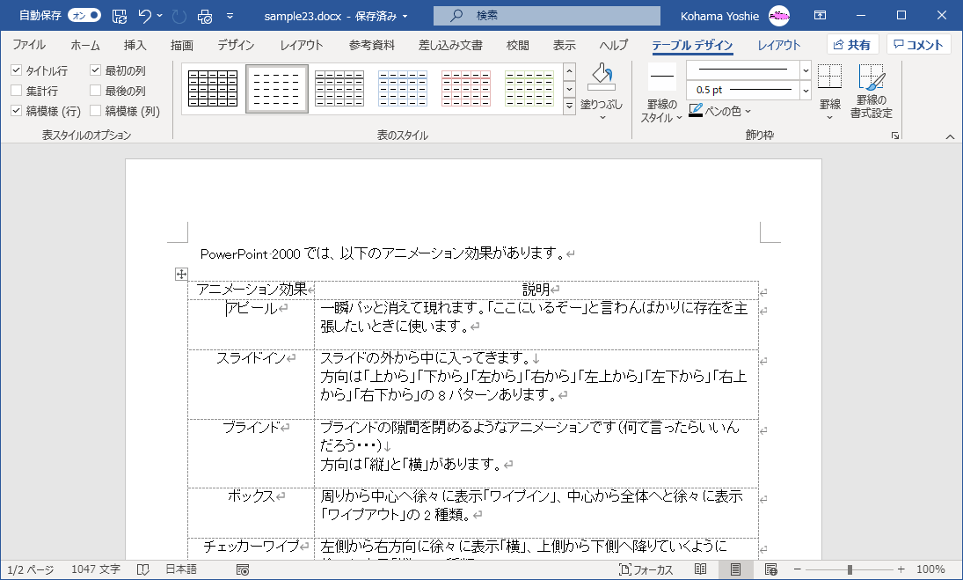Click the 1/2 ページ page indicator
This screenshot has height=580, width=963.
[x=31, y=569]
